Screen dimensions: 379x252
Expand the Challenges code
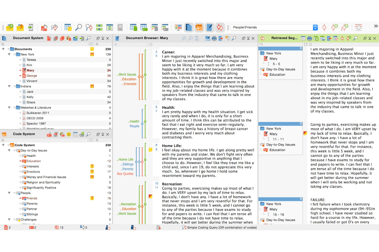pos(9,220)
